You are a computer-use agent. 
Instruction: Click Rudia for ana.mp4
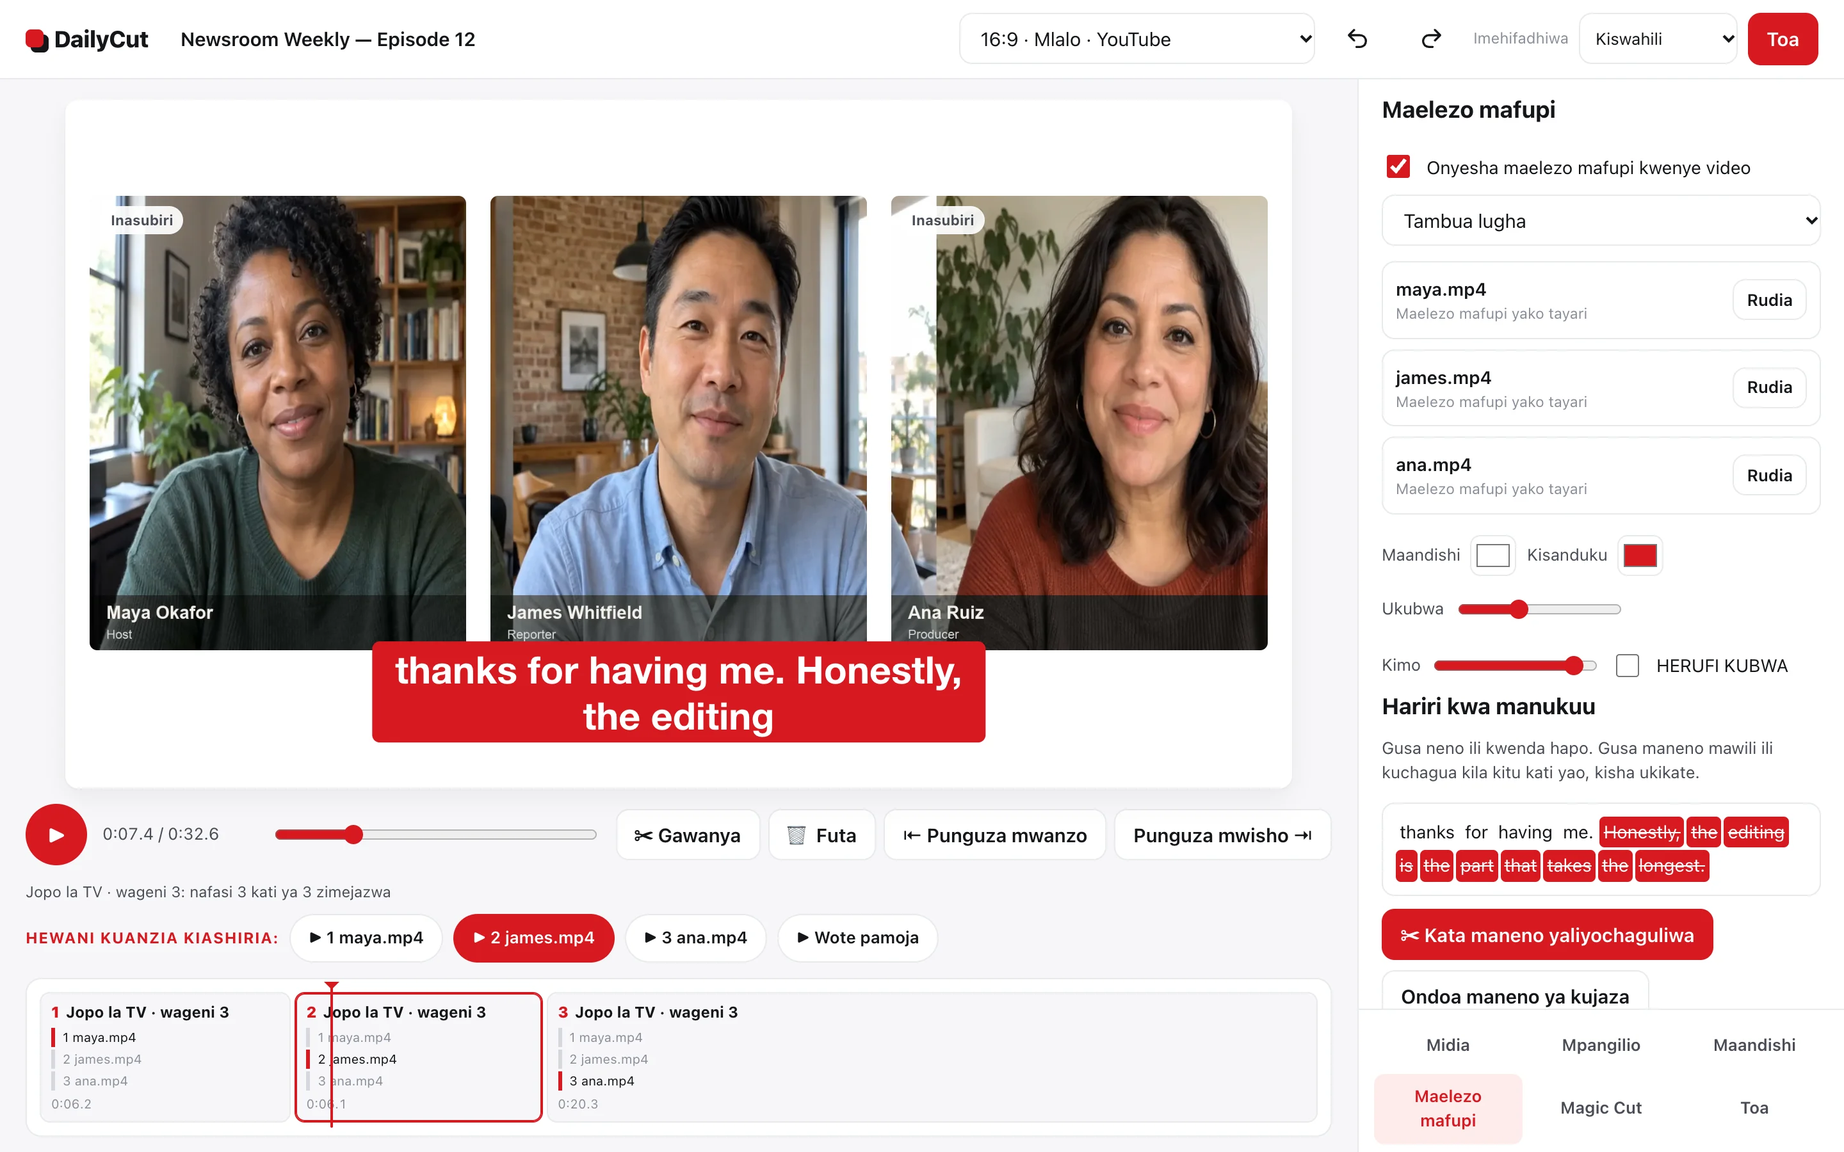1769,475
